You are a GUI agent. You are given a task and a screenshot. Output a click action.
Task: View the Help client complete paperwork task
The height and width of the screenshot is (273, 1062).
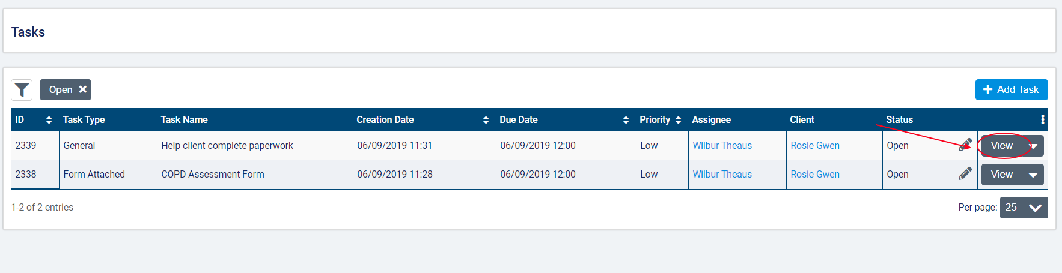click(x=1001, y=146)
